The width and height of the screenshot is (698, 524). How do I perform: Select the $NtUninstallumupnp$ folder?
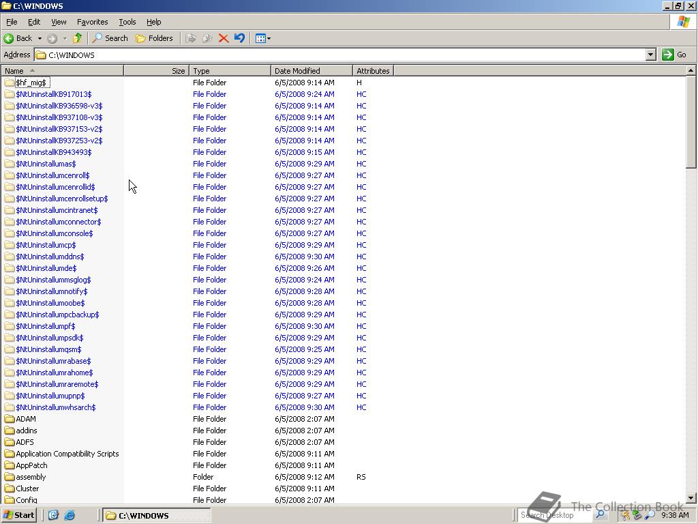pos(50,395)
